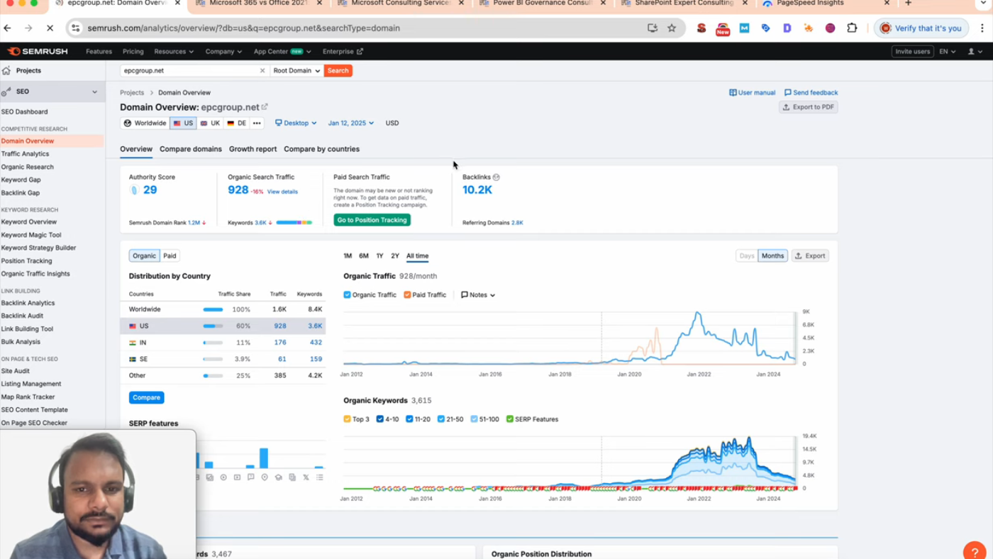Switch to Compare by countries tab
The image size is (993, 559).
(x=321, y=149)
